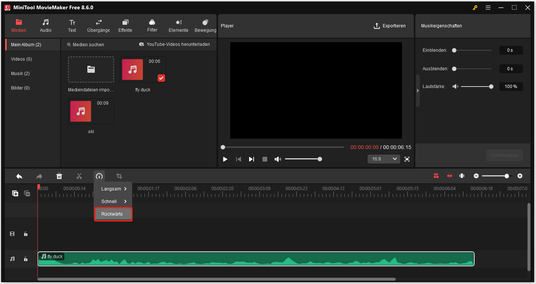Redo the last action
This screenshot has height=284, width=536.
[39, 176]
